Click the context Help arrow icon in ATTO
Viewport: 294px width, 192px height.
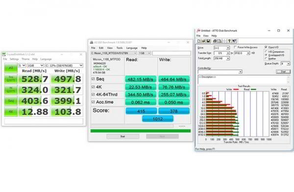[x=234, y=41]
